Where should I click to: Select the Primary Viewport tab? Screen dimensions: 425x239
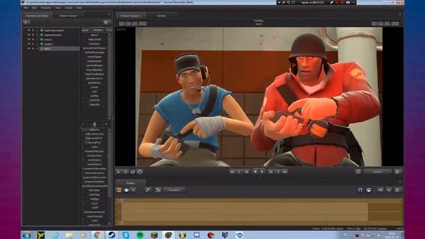tap(130, 16)
